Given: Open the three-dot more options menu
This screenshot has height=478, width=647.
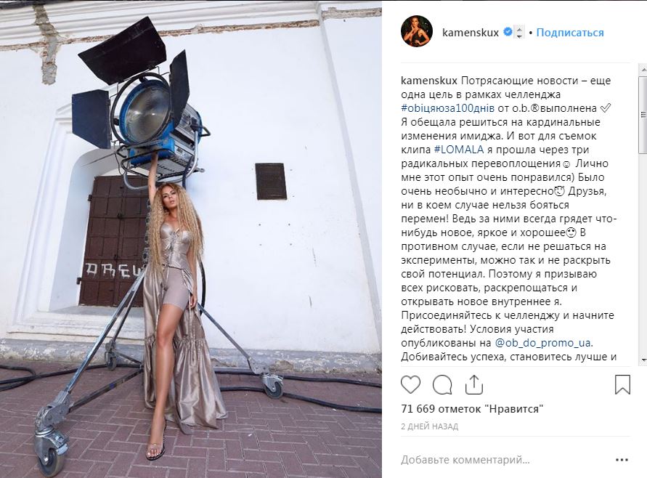Looking at the screenshot, I should (x=622, y=460).
